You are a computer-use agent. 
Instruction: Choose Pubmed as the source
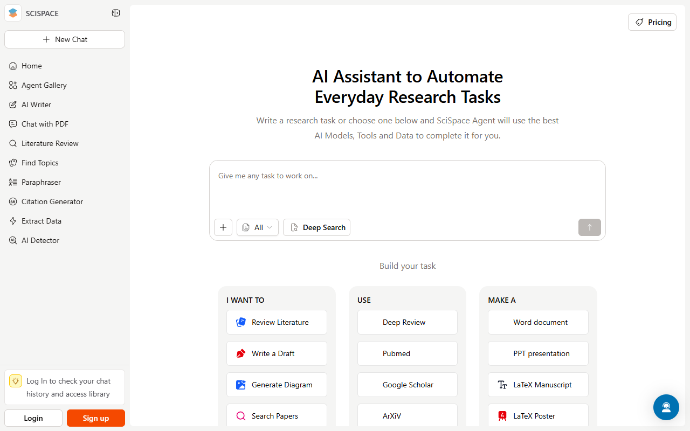(408, 353)
